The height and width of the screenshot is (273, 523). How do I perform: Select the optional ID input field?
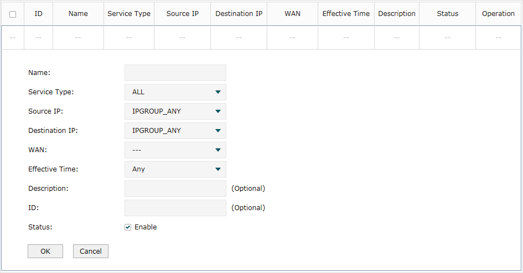coord(175,208)
